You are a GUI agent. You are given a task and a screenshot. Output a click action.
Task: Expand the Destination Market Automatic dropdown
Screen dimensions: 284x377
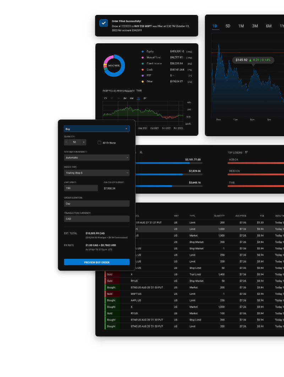(x=97, y=157)
